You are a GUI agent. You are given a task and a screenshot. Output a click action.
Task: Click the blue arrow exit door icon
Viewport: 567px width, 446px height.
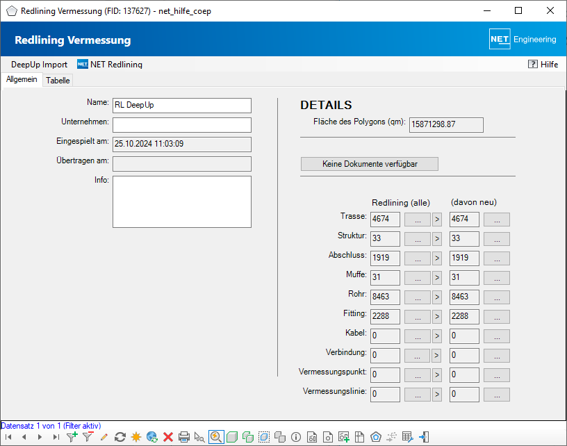click(423, 437)
